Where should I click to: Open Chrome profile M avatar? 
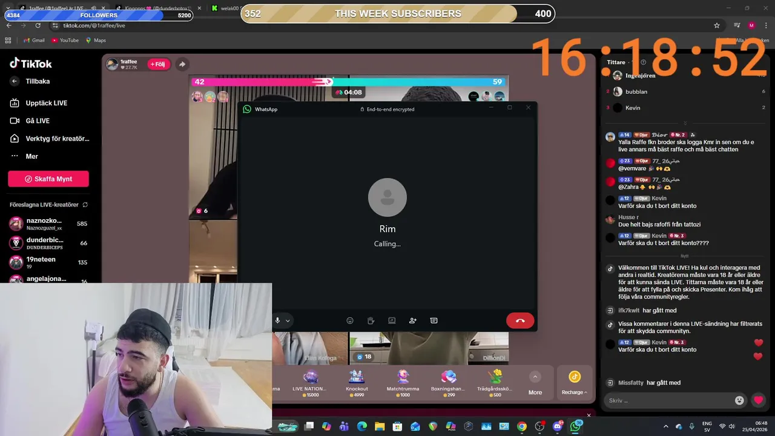751,25
